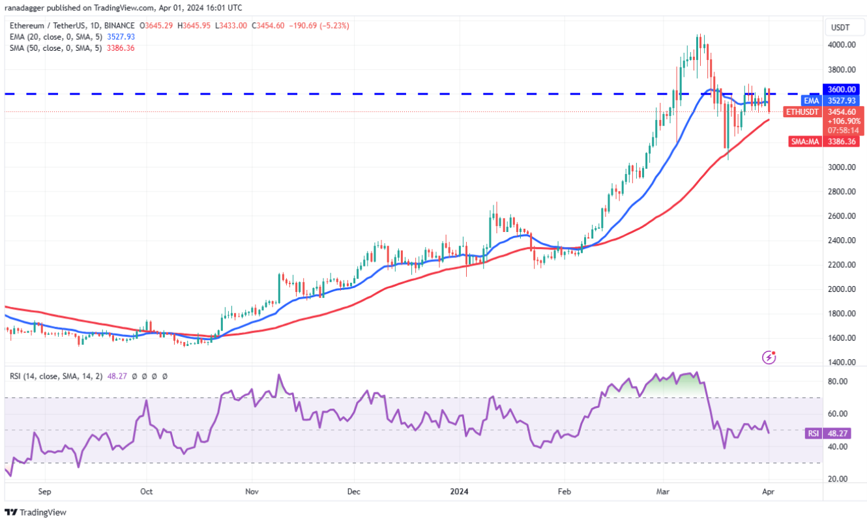The height and width of the screenshot is (522, 867).
Task: Click the SMA 50 indicator legend
Action: tap(72, 48)
